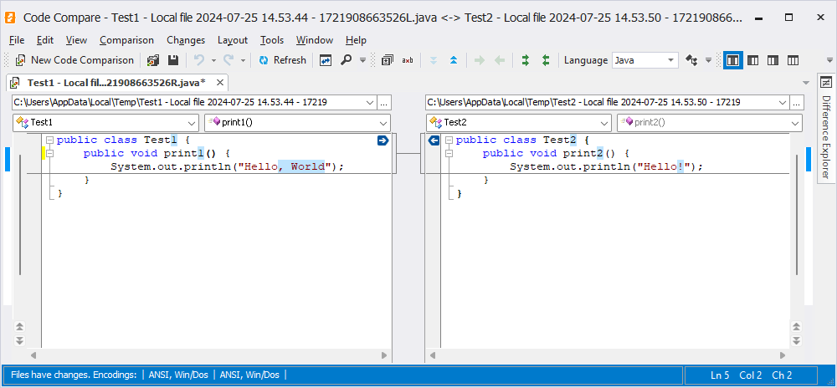This screenshot has height=388, width=837.
Task: Open the Find magnifier tool
Action: coord(347,60)
